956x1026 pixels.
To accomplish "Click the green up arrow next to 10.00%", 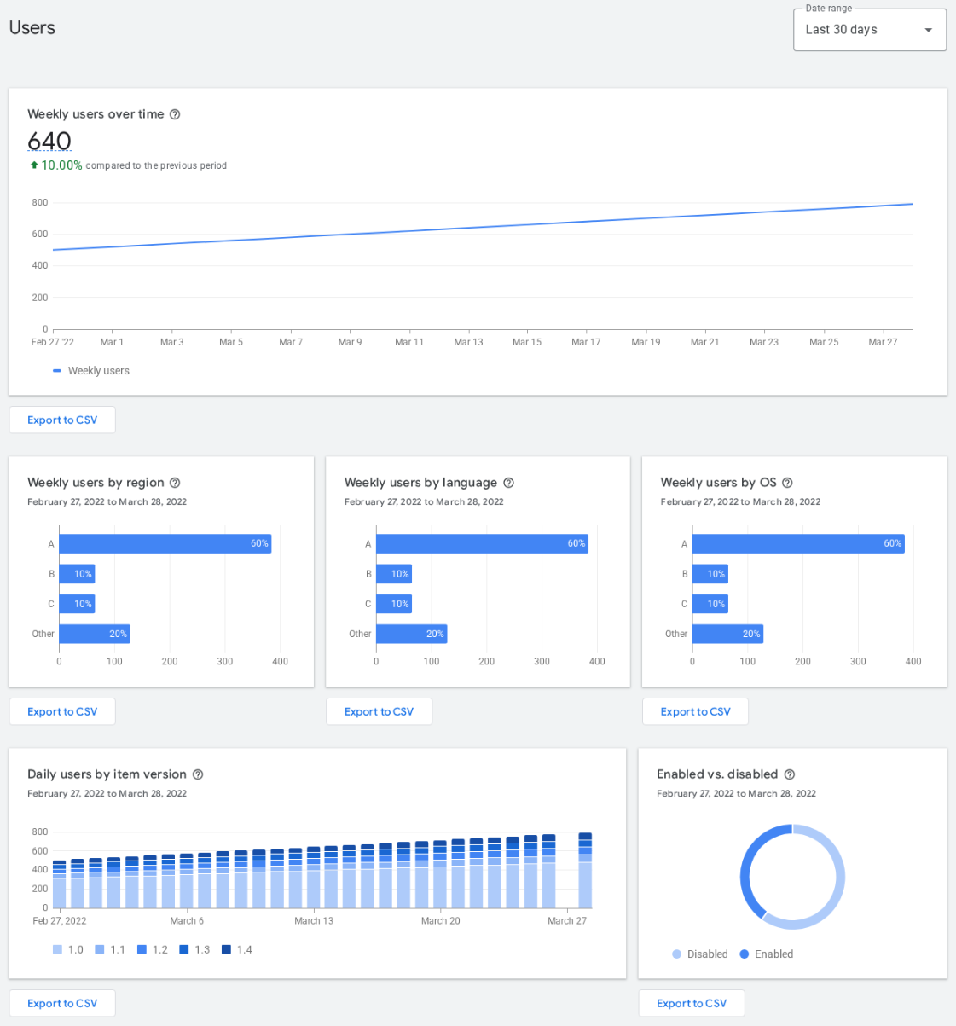I will (x=34, y=165).
